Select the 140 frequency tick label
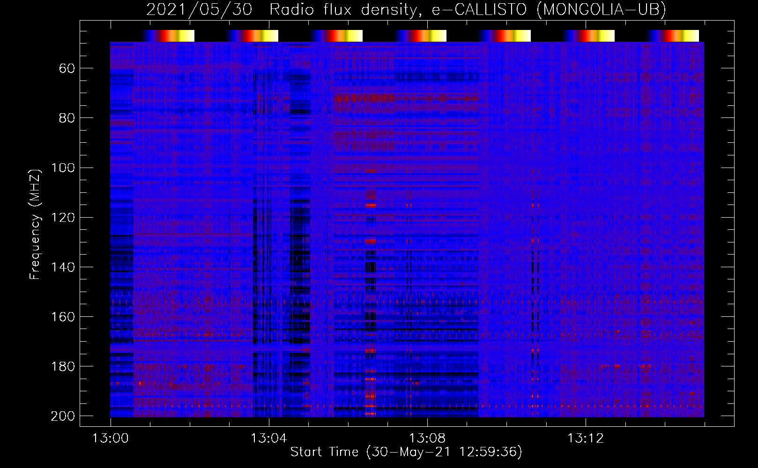This screenshot has height=468, width=758. pyautogui.click(x=63, y=267)
